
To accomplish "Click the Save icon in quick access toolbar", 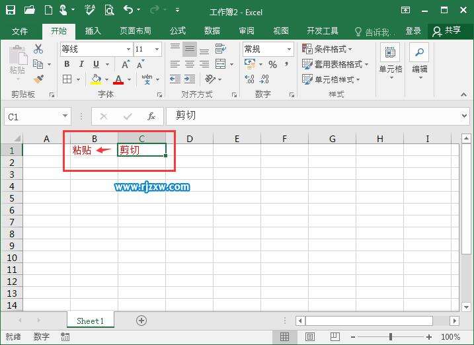I will (11, 10).
